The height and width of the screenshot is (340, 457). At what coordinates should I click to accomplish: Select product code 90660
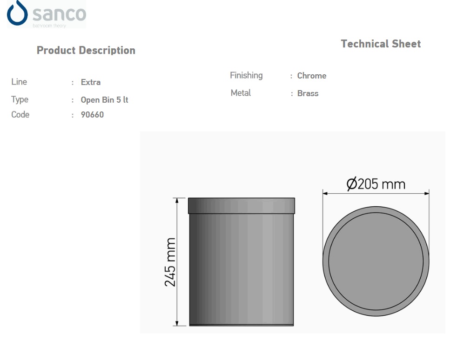(93, 115)
